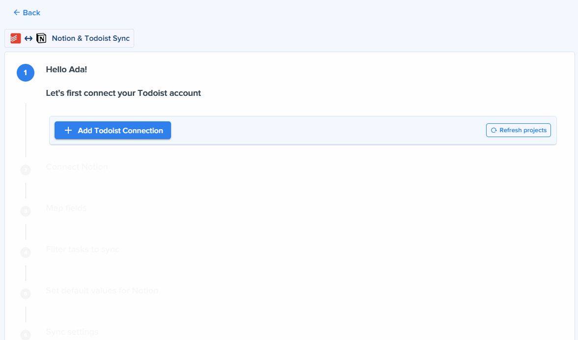Image resolution: width=578 pixels, height=340 pixels.
Task: Go back using the Back link
Action: pos(27,12)
